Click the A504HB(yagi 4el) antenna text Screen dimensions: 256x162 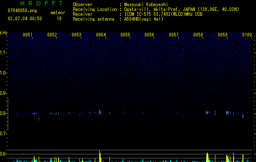point(144,19)
